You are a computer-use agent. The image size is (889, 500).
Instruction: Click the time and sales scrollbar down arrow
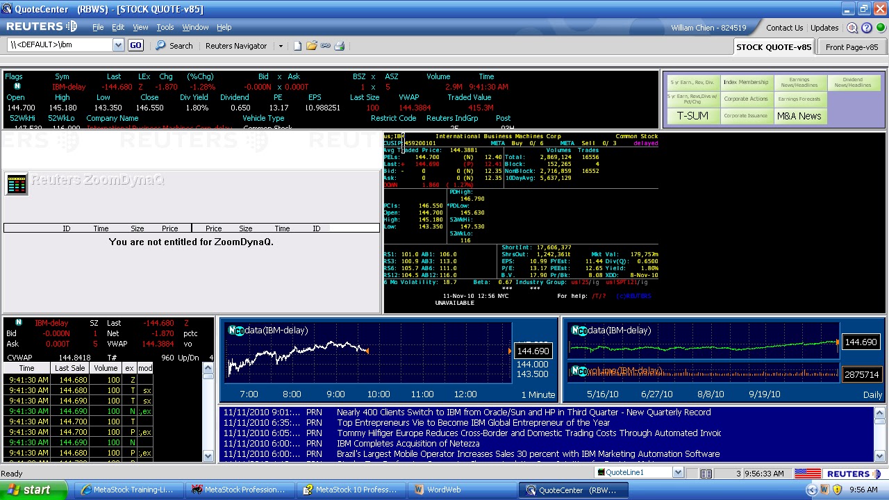(208, 456)
